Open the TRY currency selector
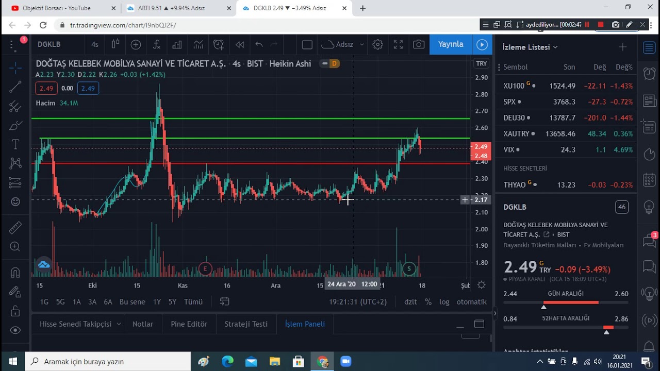The height and width of the screenshot is (371, 660). tap(482, 63)
